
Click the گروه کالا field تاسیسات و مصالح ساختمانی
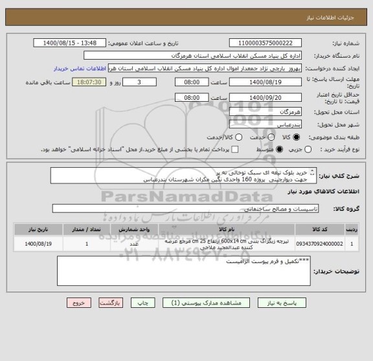tap(185, 209)
